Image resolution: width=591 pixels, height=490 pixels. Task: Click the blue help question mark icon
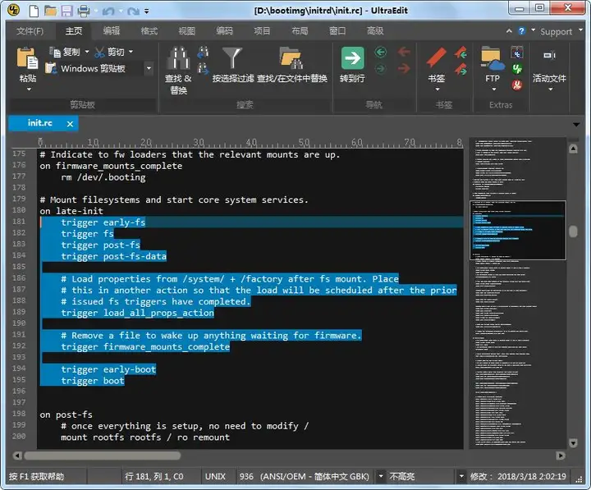(521, 31)
